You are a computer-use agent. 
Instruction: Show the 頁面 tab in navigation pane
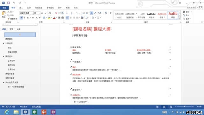[11, 29]
